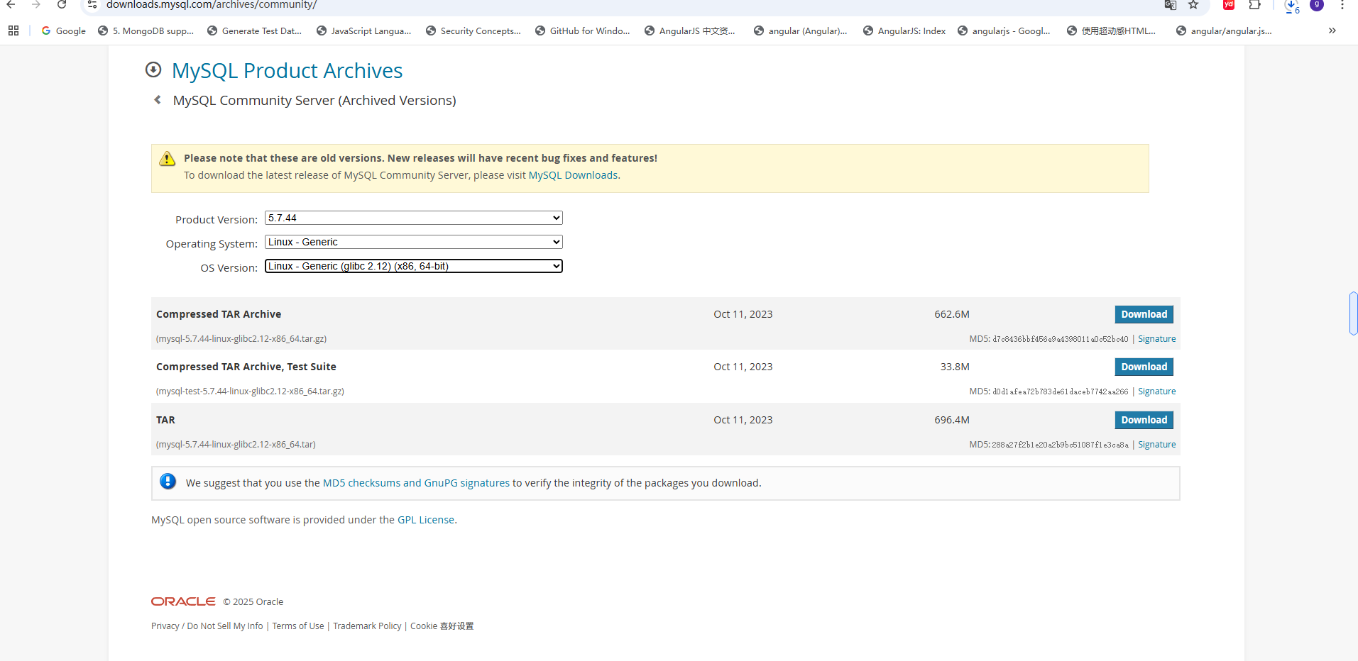Click the translate page icon
Screen dimensions: 1358x661
tap(1170, 5)
